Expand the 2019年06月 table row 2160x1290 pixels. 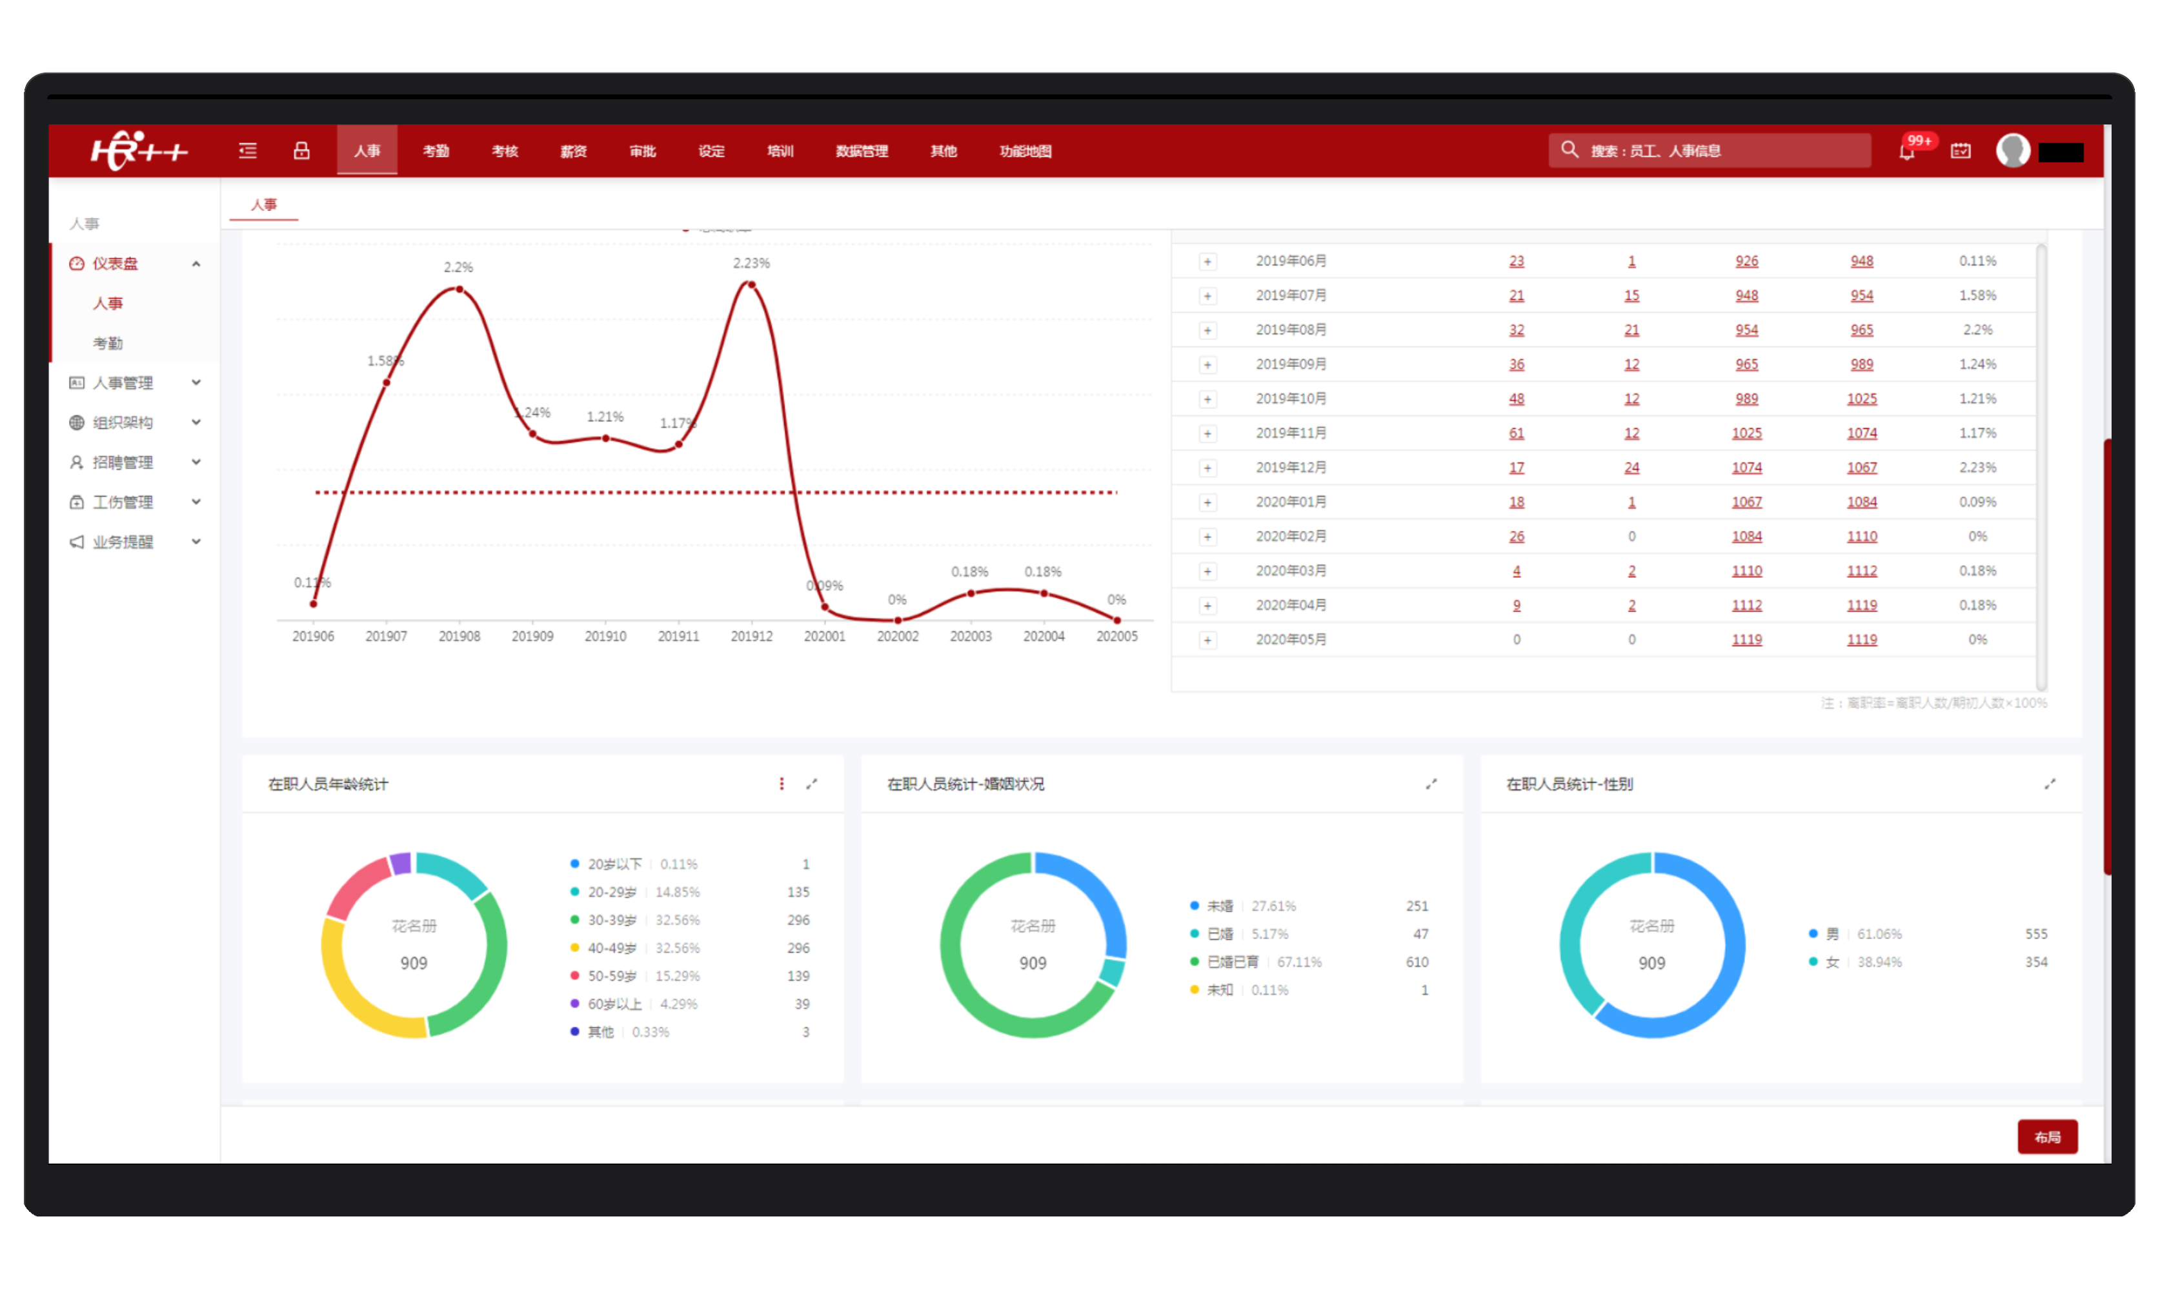(1207, 262)
